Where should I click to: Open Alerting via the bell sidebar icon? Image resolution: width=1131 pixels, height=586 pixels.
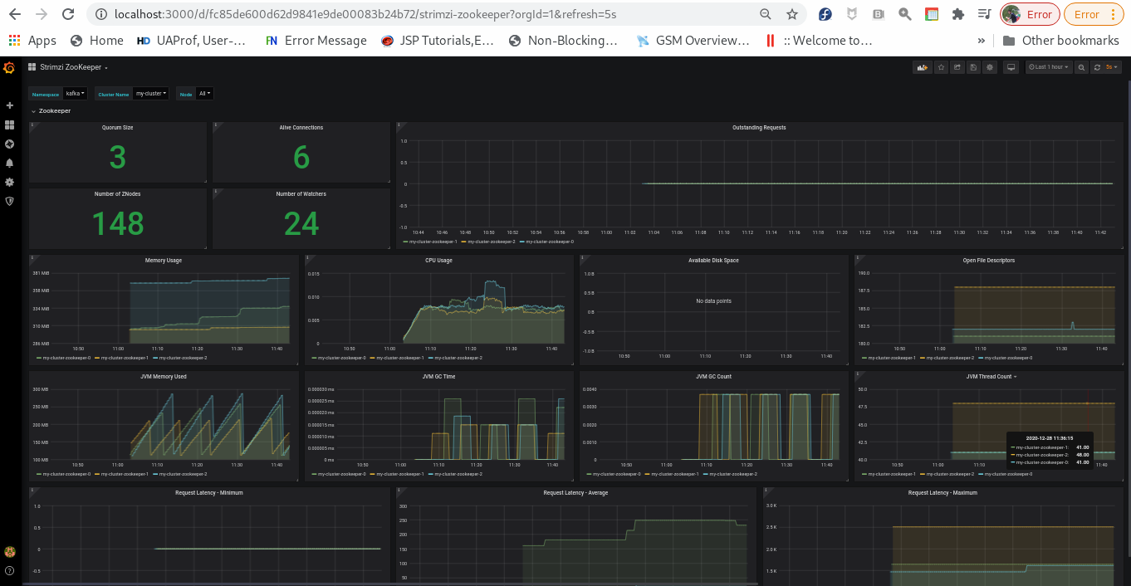point(9,163)
